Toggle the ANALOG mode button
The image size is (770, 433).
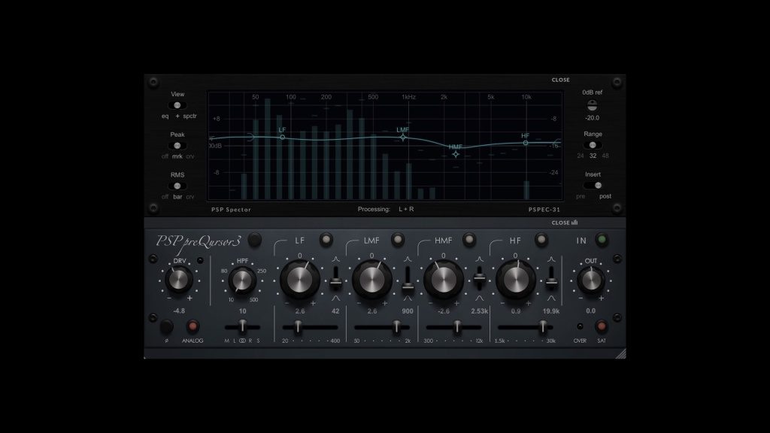click(192, 327)
